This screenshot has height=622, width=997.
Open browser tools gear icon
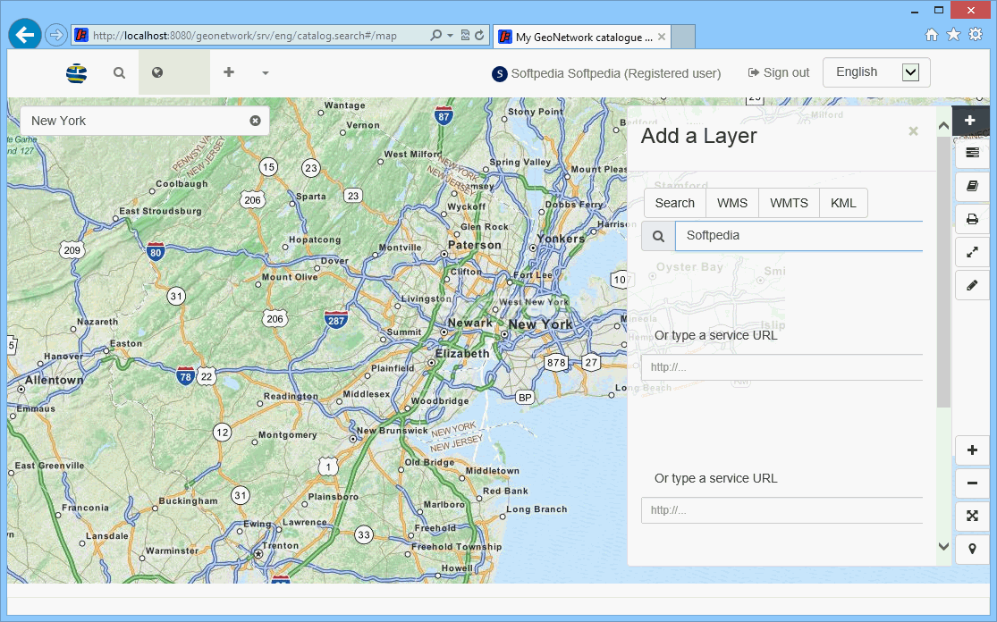click(x=976, y=34)
